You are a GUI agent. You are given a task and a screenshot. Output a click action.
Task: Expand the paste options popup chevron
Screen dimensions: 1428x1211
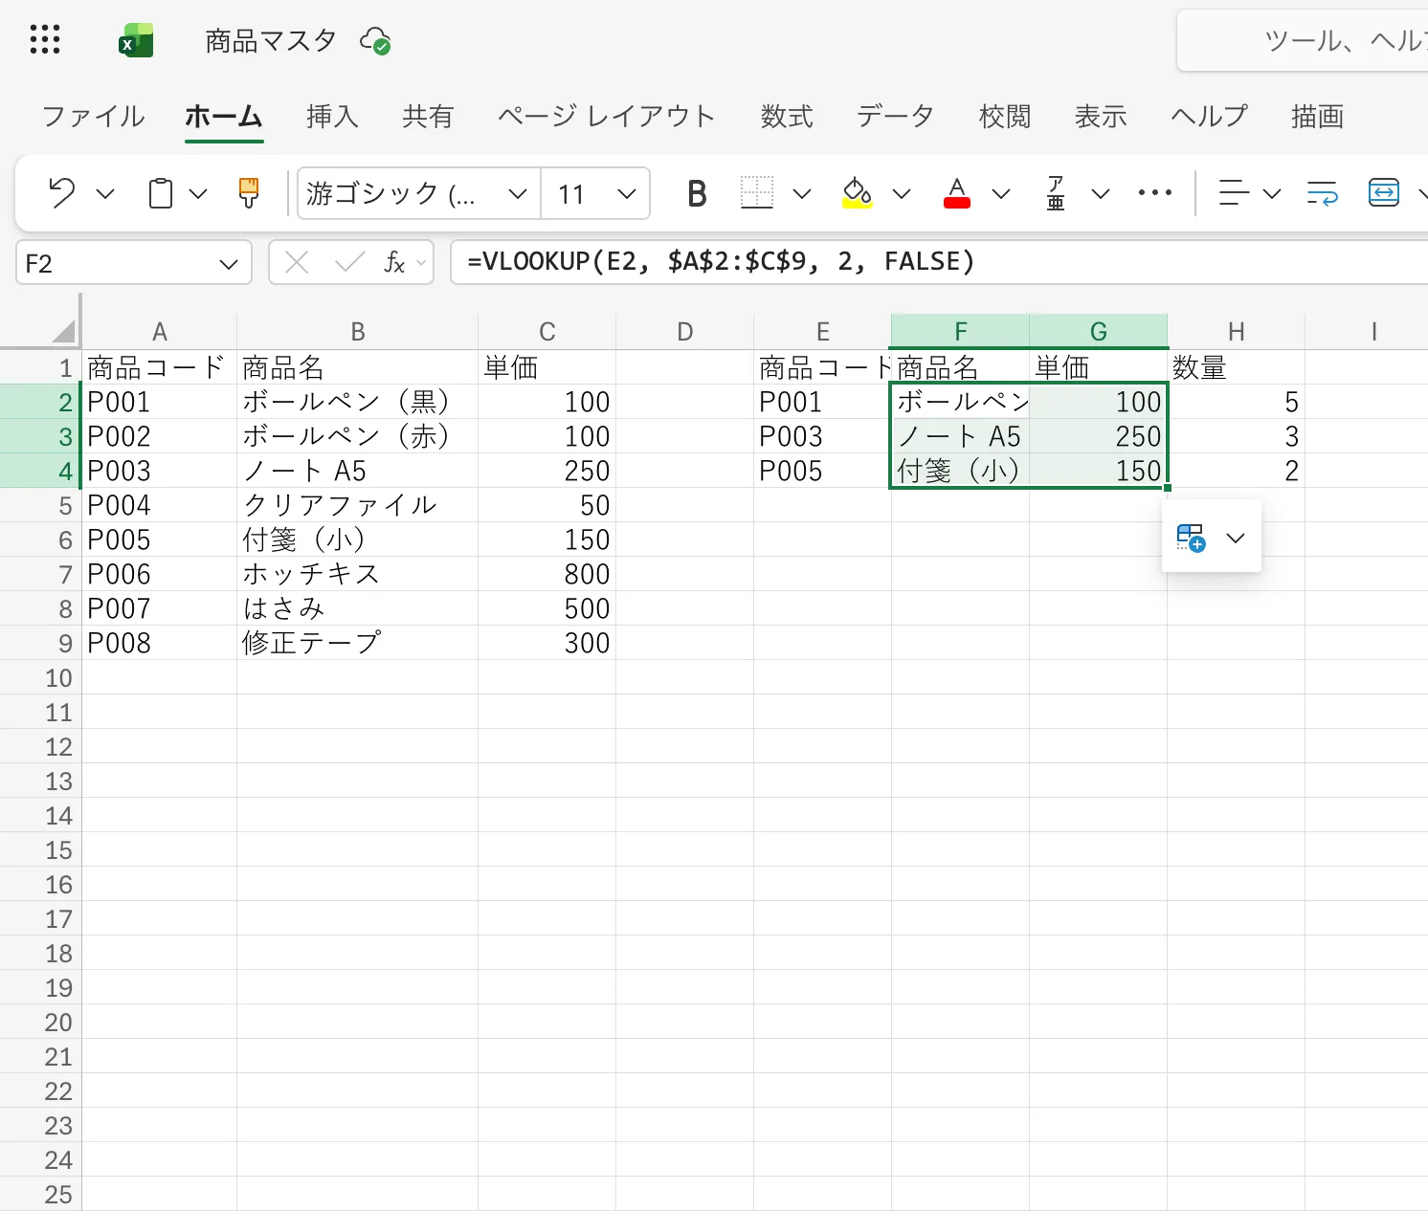tap(1236, 538)
